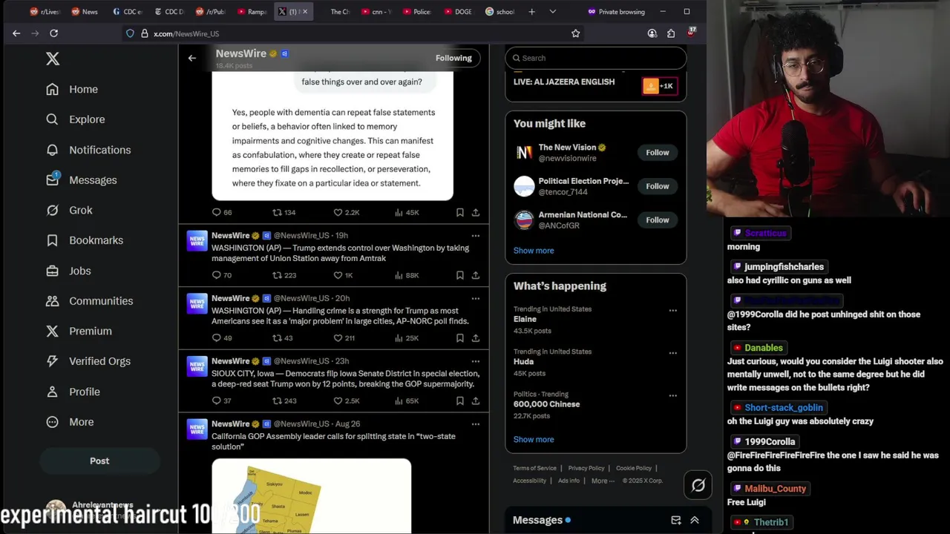
Task: Open Home in the X sidebar
Action: coord(72,89)
